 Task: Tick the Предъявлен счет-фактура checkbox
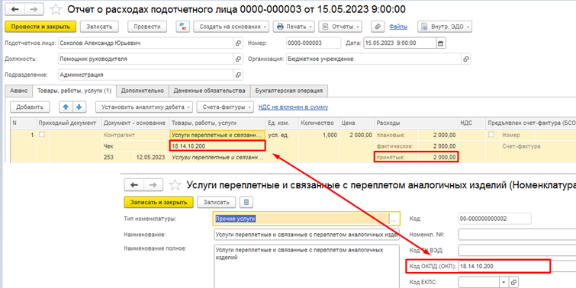click(491, 135)
